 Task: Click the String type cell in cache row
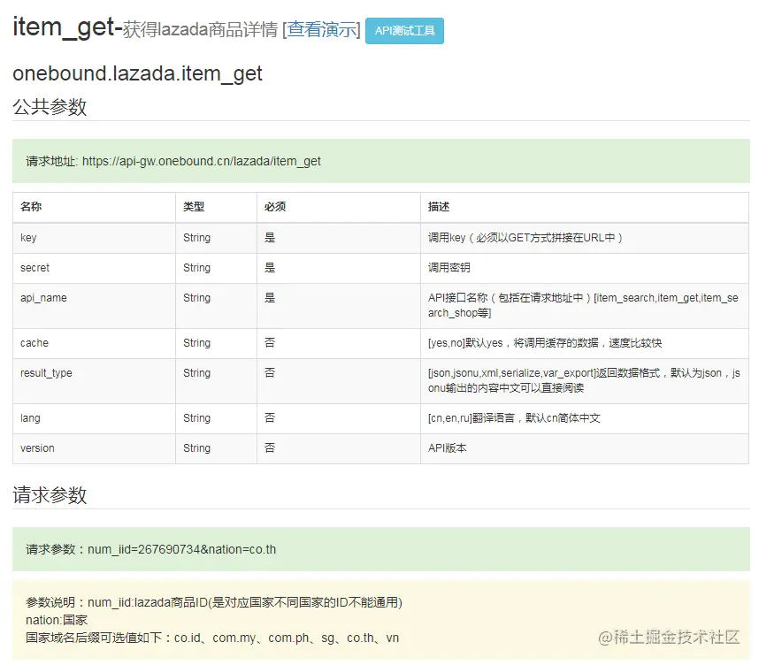click(216, 342)
